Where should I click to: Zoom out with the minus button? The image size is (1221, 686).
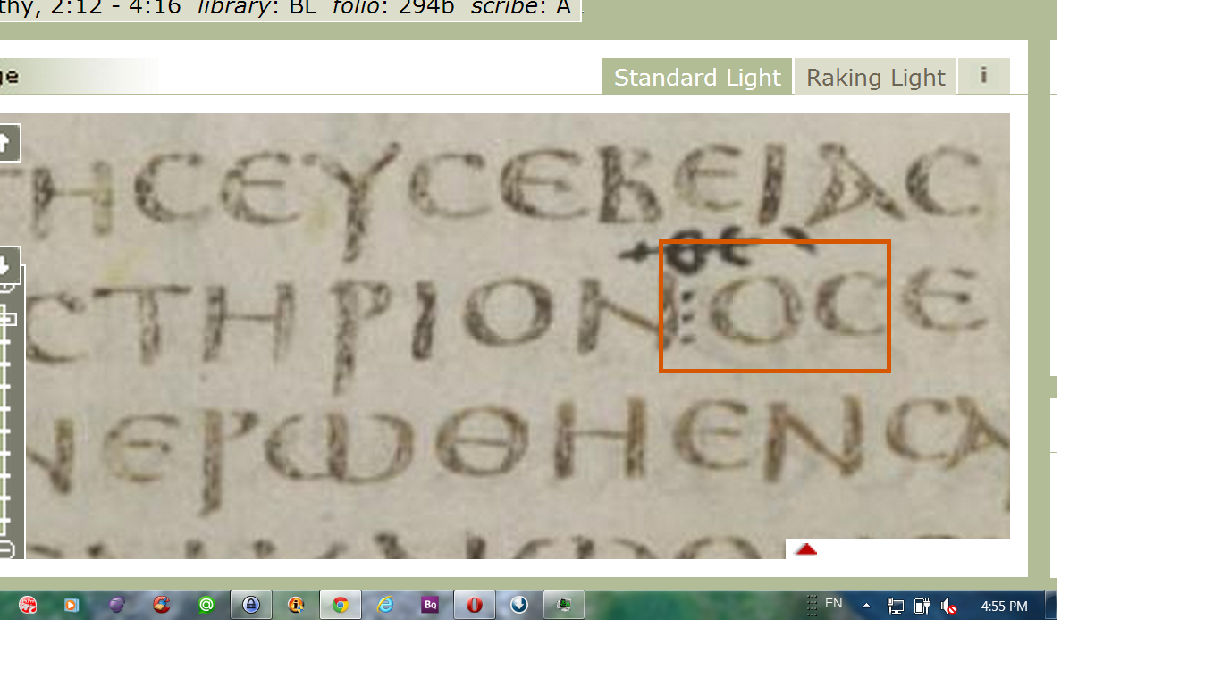5,549
